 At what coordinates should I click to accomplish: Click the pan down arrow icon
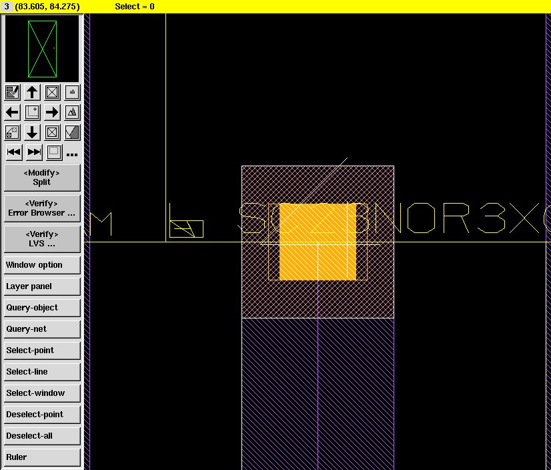click(32, 132)
